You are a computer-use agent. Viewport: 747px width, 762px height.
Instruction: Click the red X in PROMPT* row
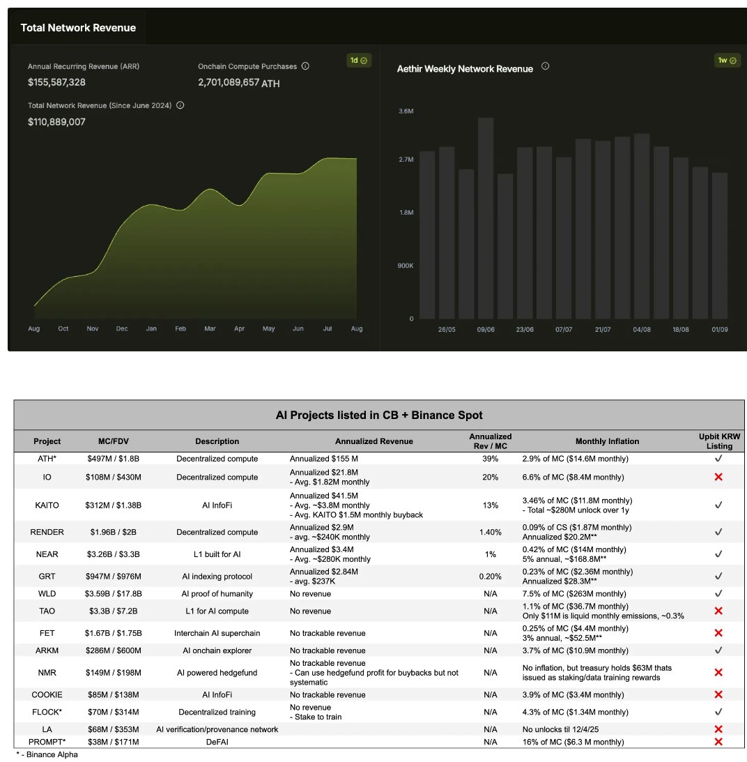pyautogui.click(x=719, y=742)
